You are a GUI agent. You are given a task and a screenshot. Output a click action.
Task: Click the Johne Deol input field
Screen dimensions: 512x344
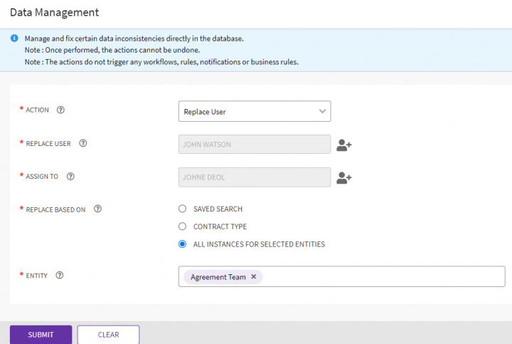pos(254,177)
